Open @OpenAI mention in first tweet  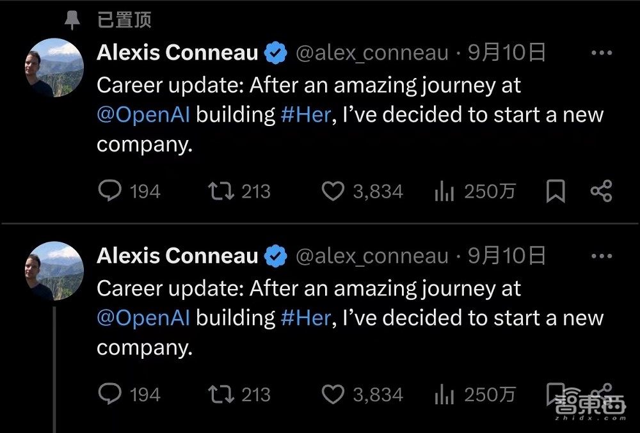point(143,115)
